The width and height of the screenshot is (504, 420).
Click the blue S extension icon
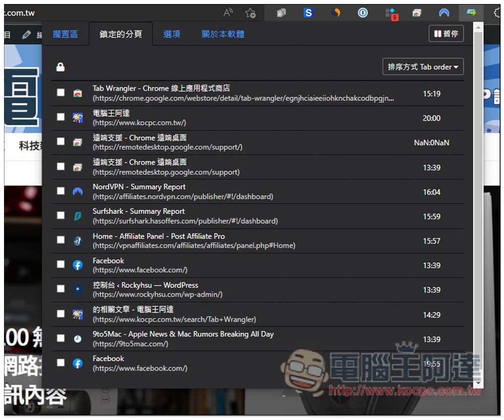[x=308, y=13]
